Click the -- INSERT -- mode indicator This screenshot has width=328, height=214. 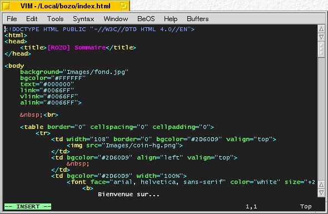point(28,206)
